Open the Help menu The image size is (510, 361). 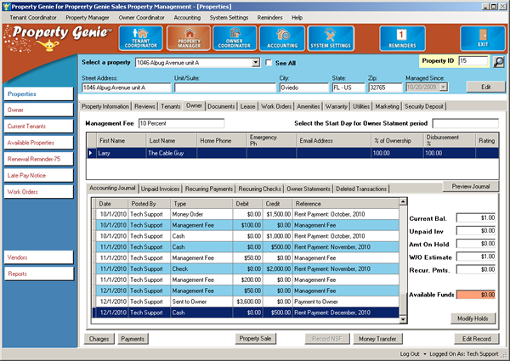297,18
